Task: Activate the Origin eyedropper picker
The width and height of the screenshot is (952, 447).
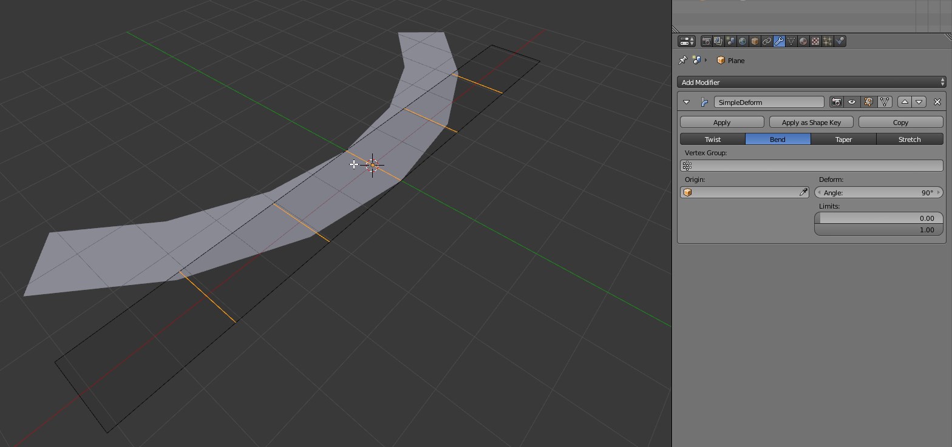Action: (803, 192)
